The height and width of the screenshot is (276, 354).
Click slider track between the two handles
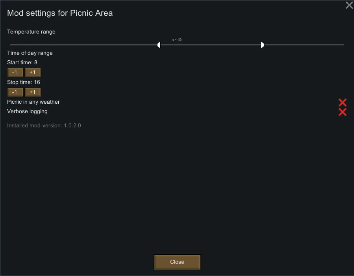211,45
